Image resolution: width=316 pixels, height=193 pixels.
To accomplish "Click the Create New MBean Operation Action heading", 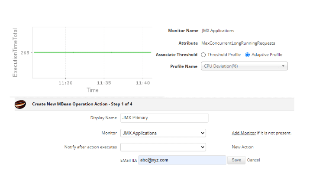I will click(82, 104).
